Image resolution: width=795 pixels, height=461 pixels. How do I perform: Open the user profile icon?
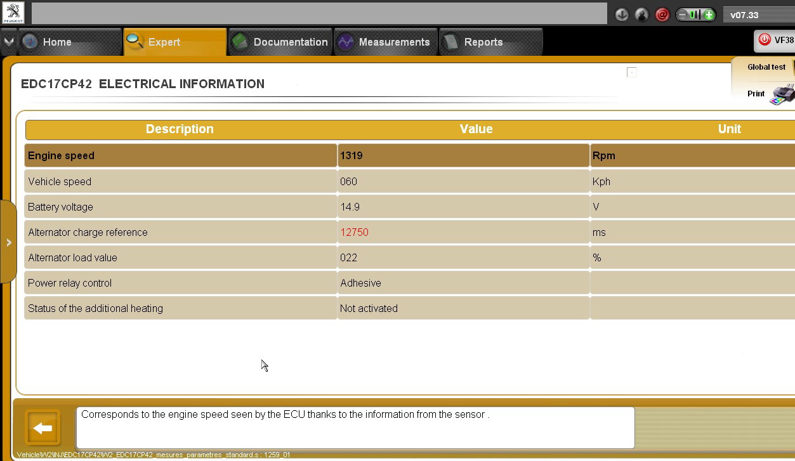[x=642, y=15]
